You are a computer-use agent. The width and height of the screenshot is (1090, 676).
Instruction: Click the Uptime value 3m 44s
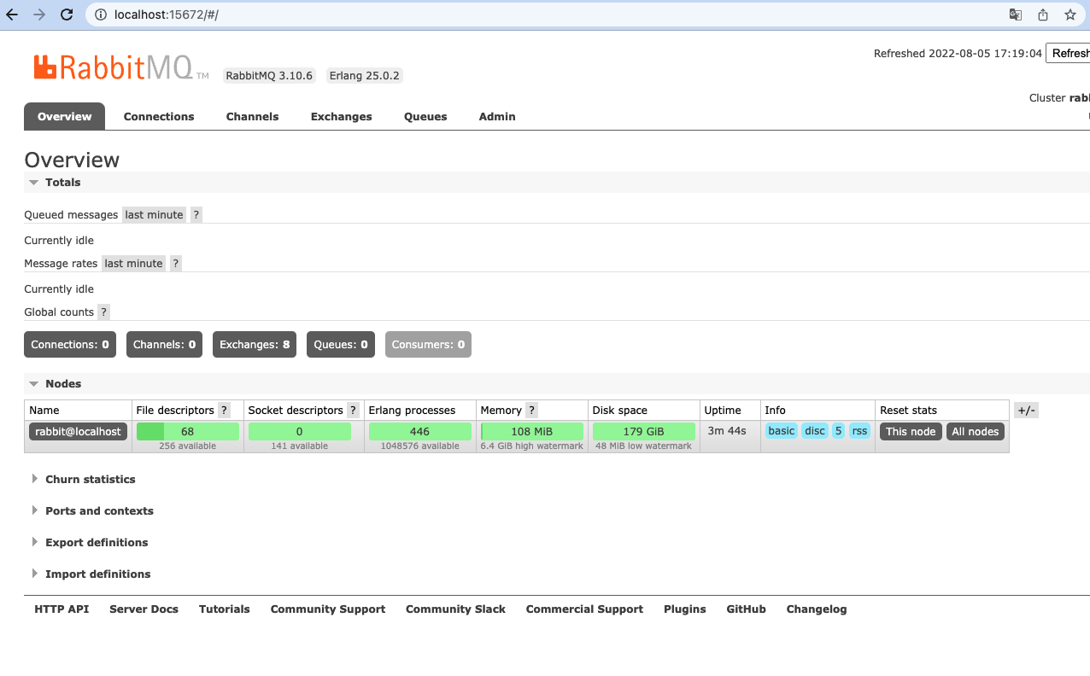click(727, 431)
